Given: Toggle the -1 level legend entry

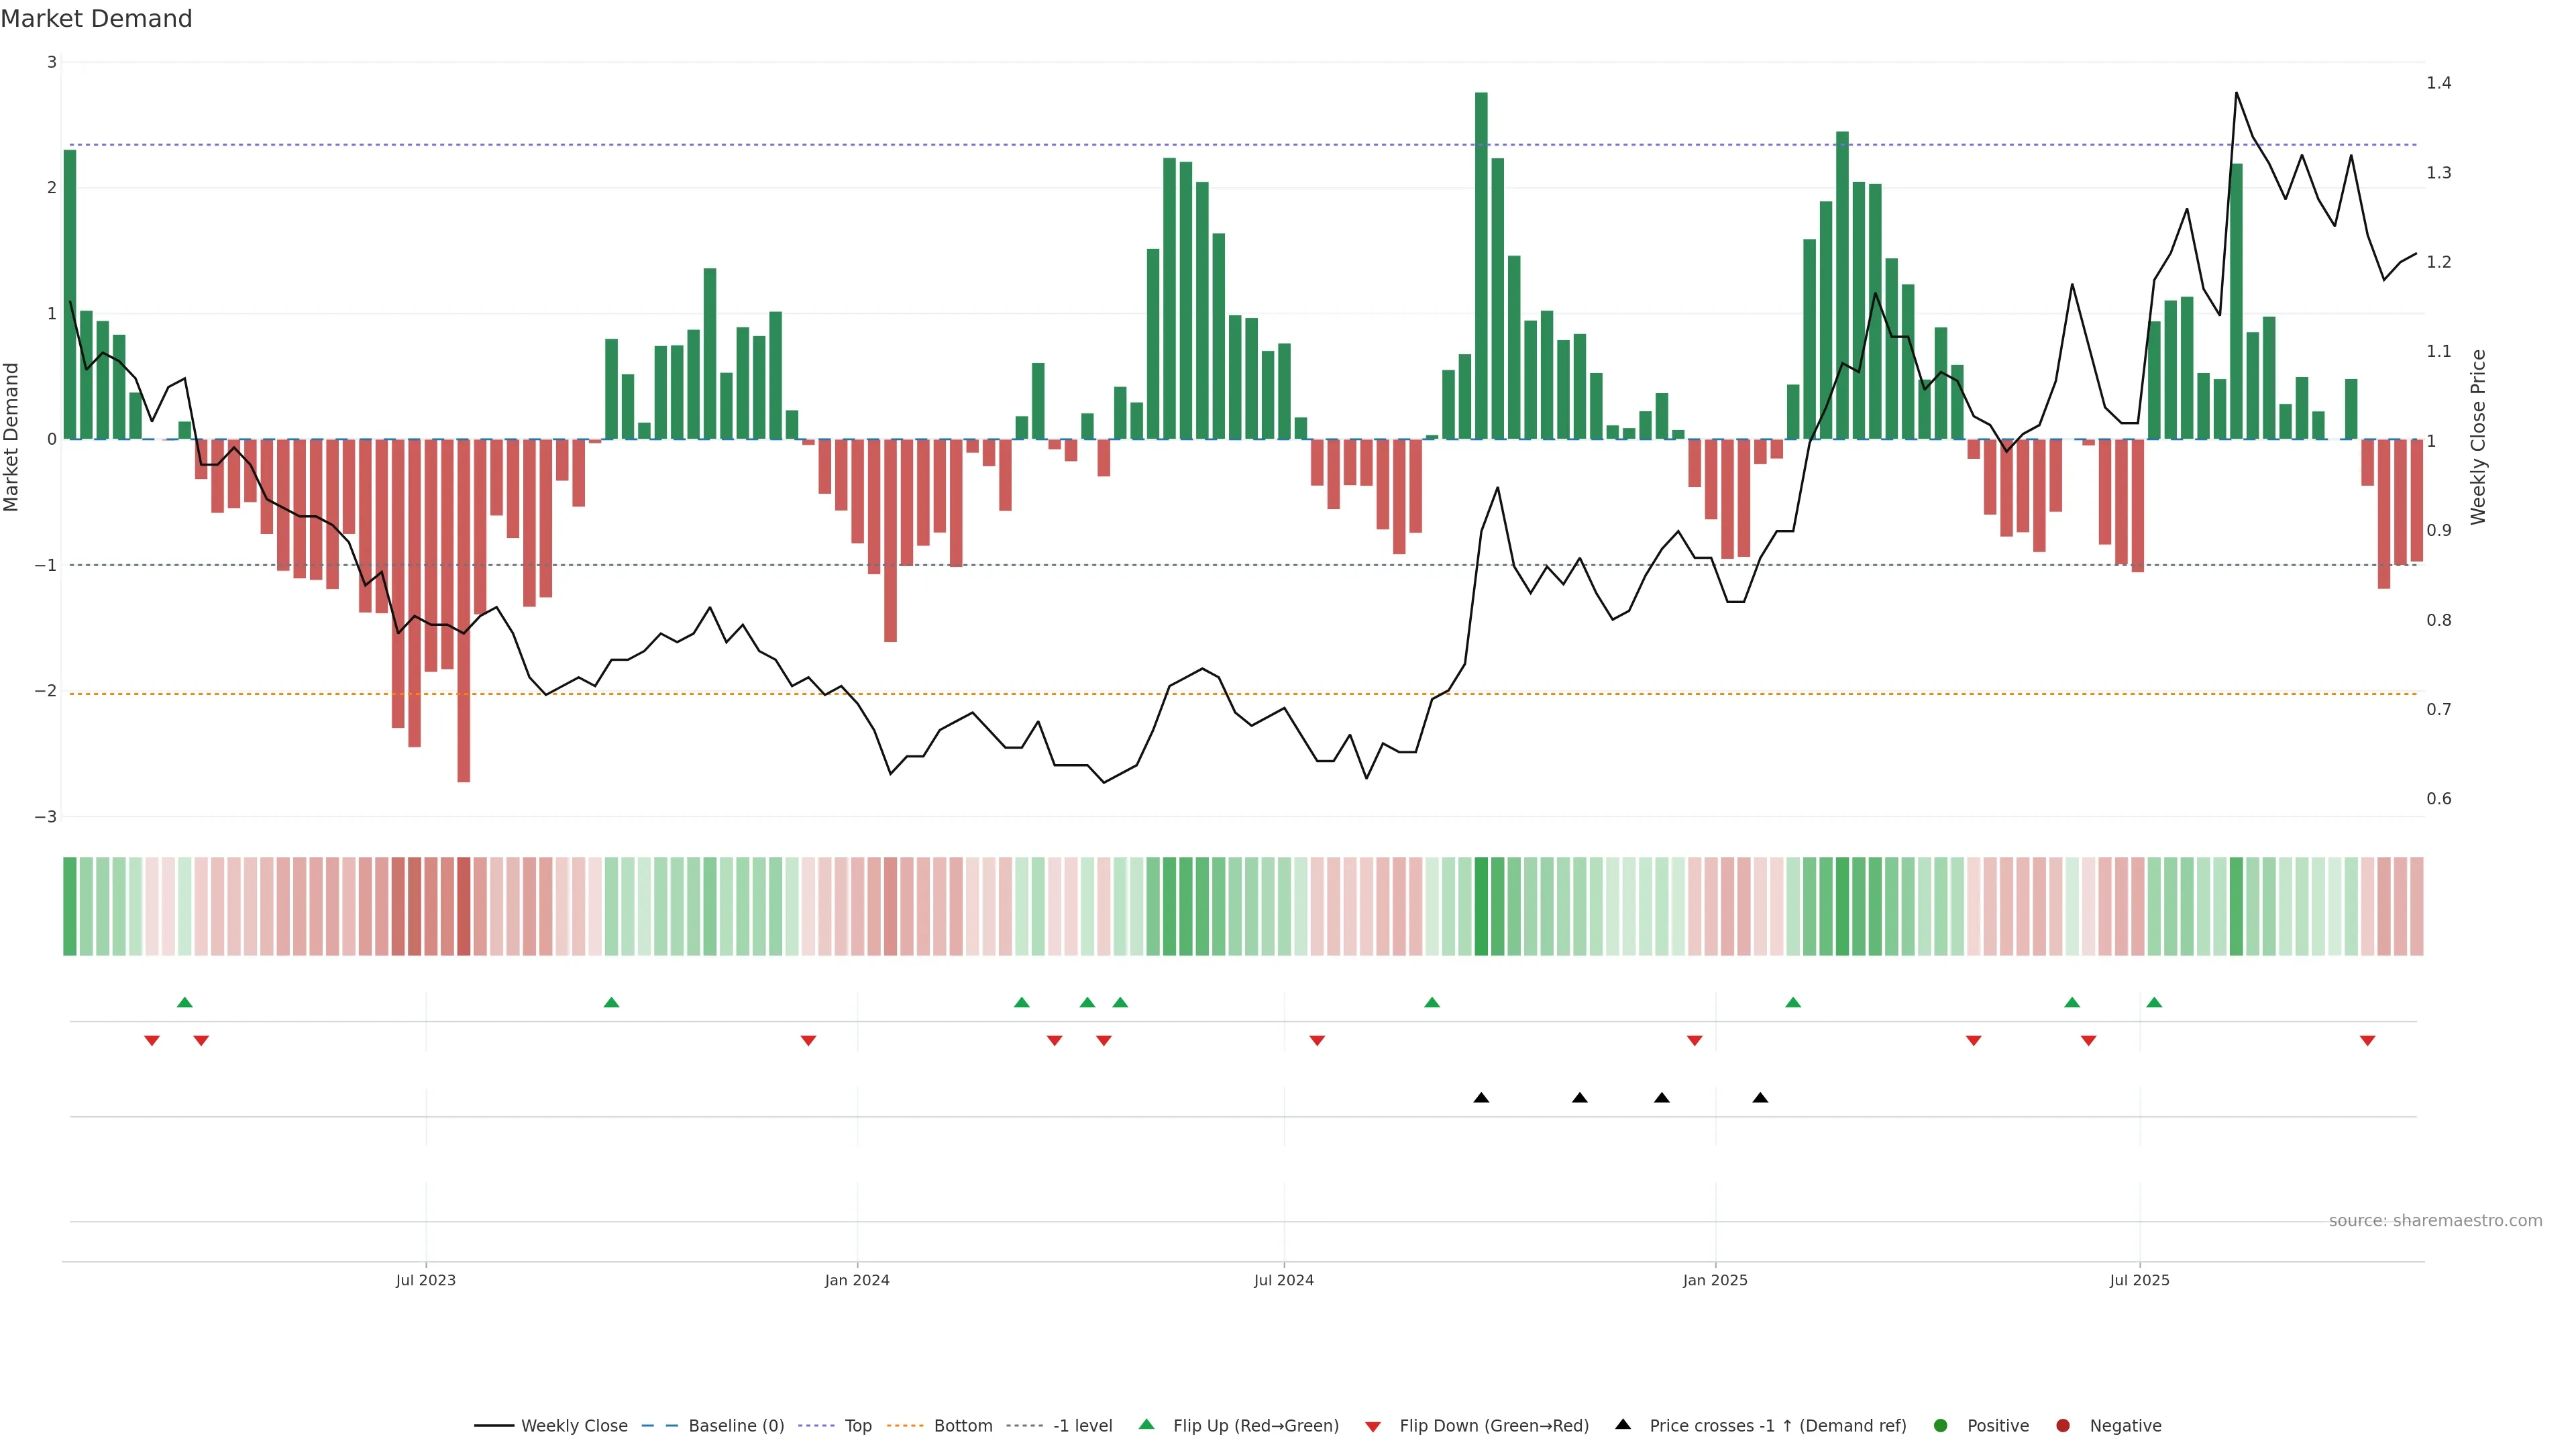Looking at the screenshot, I should [1082, 1425].
